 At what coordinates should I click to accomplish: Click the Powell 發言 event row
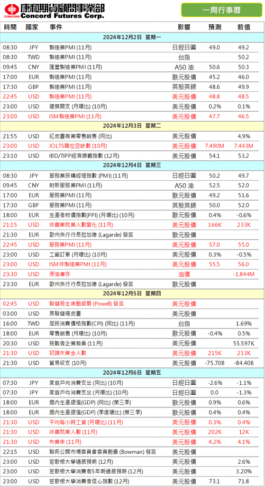click(132, 303)
